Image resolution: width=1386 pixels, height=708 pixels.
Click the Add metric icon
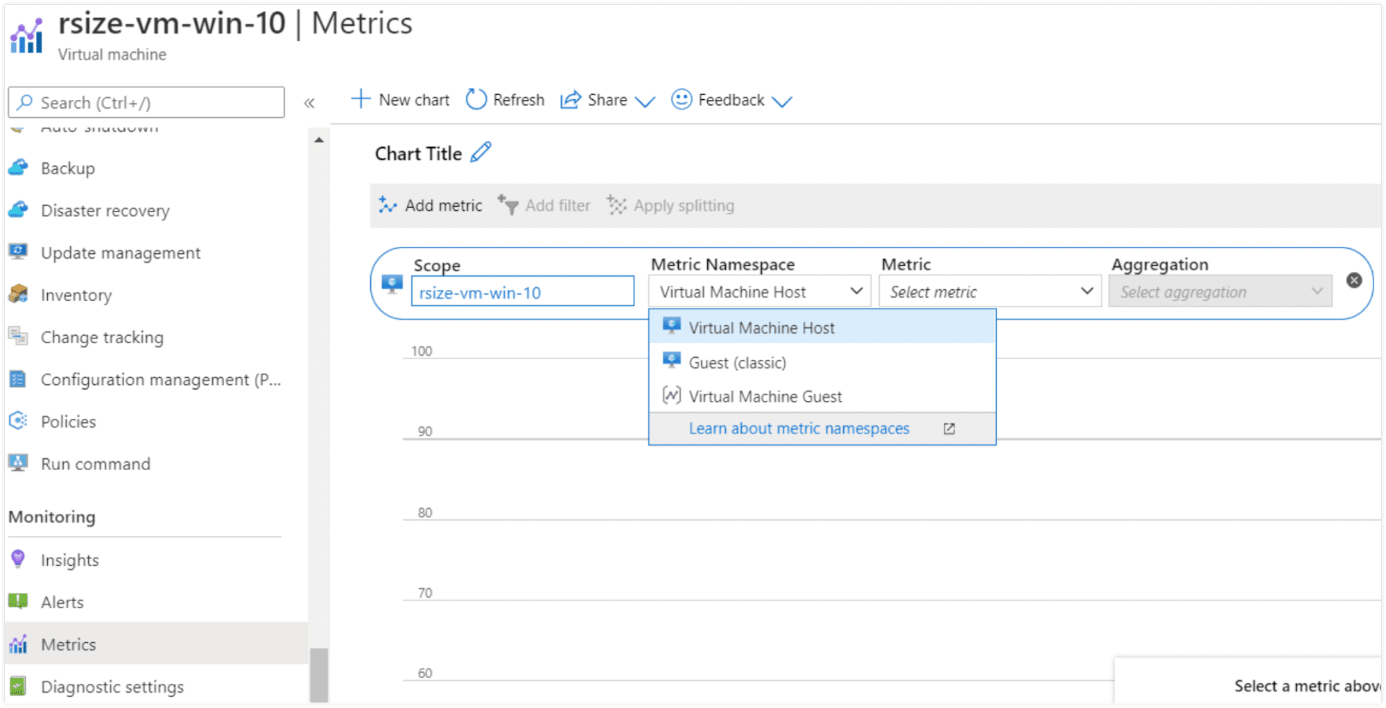(x=388, y=205)
